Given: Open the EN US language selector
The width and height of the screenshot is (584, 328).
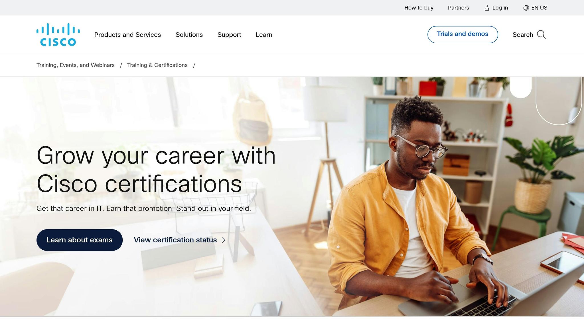Looking at the screenshot, I should (x=536, y=8).
